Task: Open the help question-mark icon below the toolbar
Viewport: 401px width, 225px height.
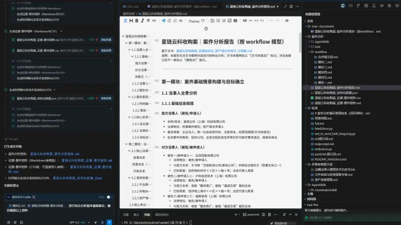Action: (206, 28)
